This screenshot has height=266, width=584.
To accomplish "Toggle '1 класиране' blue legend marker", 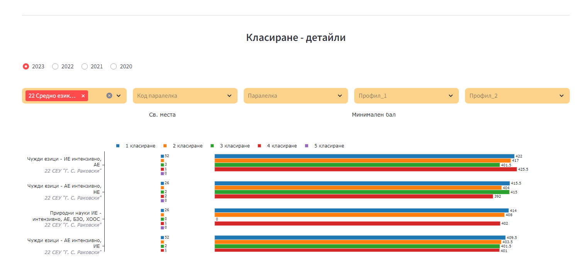I will click(118, 146).
